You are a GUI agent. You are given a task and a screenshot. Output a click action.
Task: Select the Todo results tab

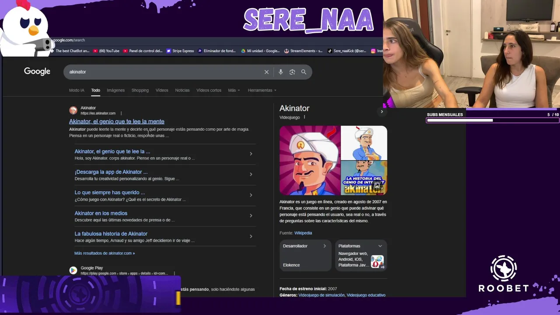coord(95,90)
